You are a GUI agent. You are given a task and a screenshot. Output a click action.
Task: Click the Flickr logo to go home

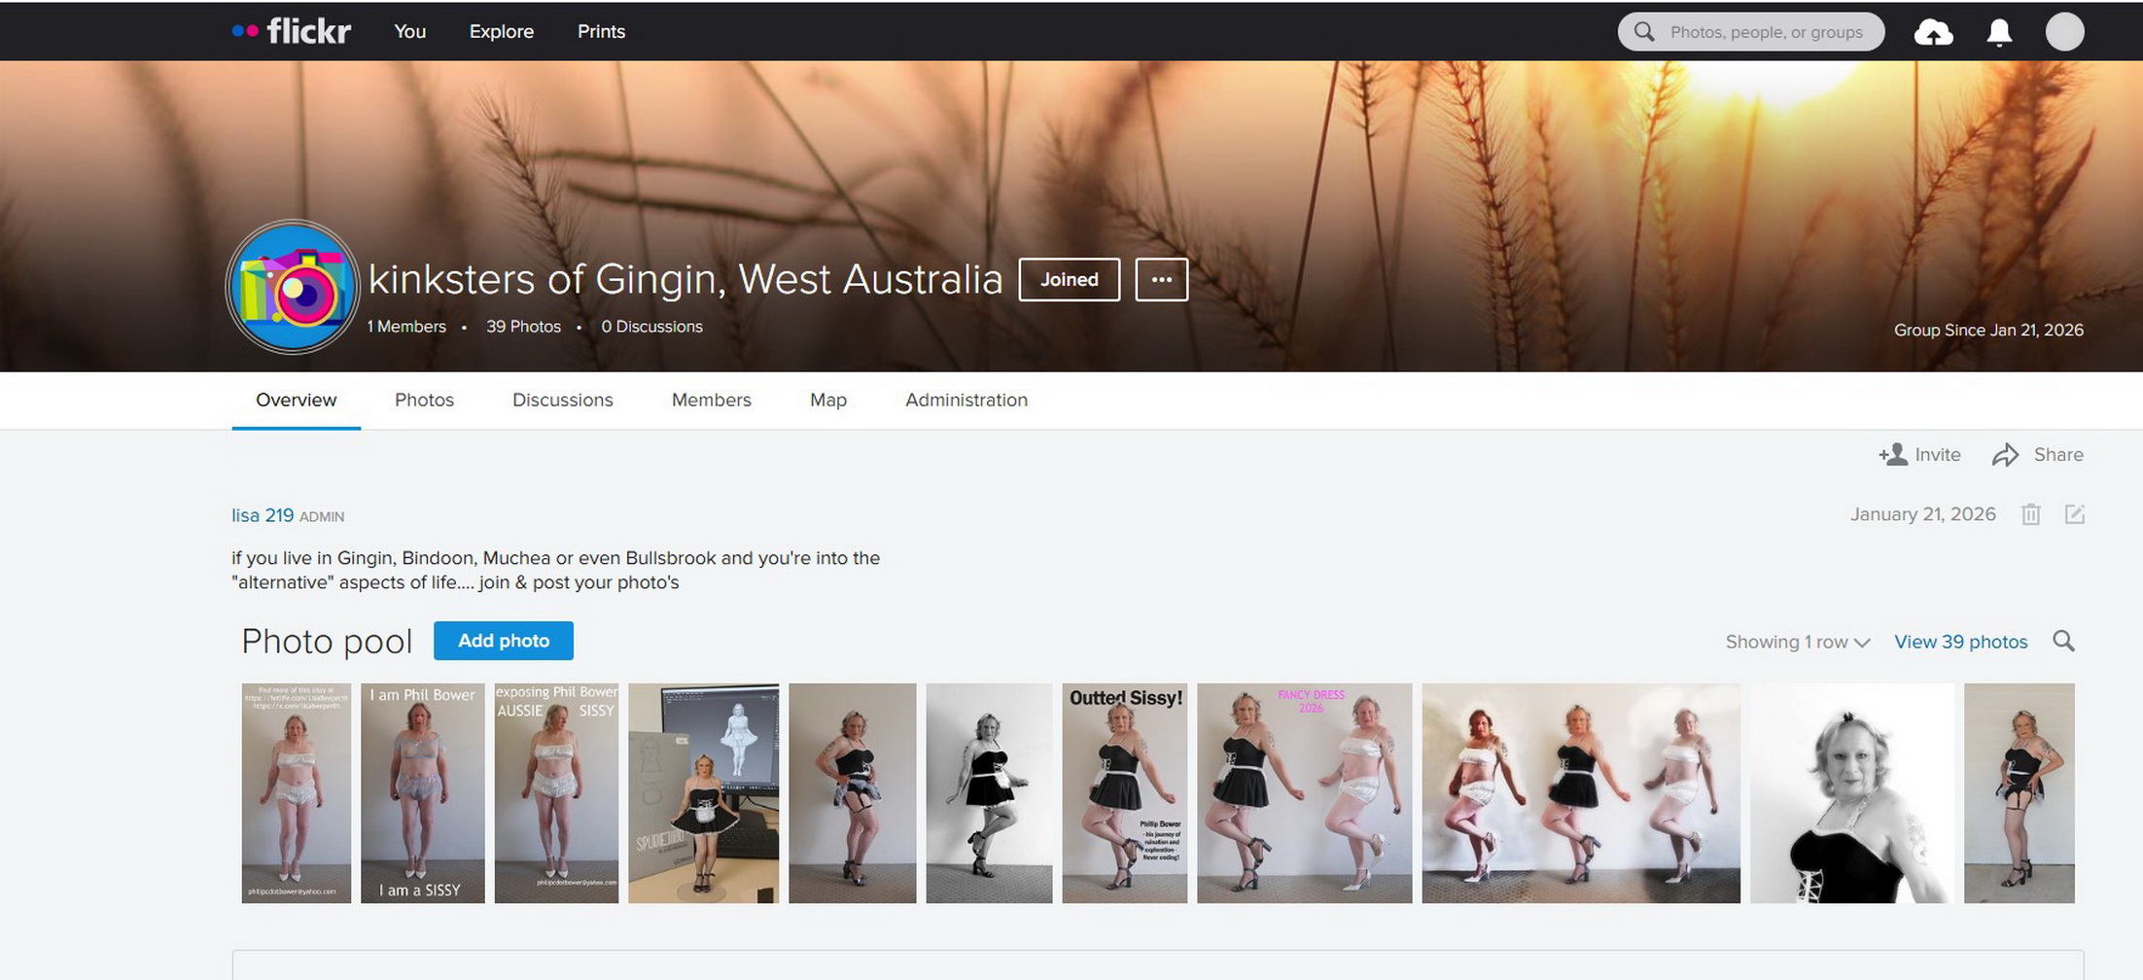click(x=292, y=31)
